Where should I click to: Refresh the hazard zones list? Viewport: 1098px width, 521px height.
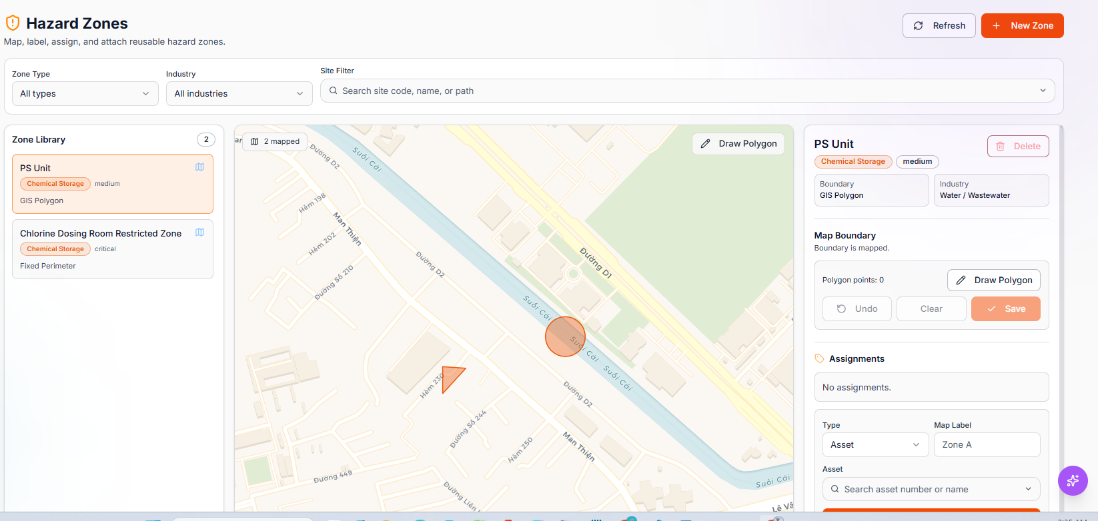[939, 25]
